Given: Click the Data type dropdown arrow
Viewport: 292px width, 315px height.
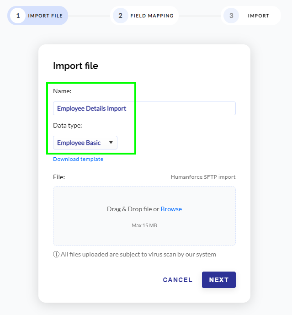Looking at the screenshot, I should [111, 143].
